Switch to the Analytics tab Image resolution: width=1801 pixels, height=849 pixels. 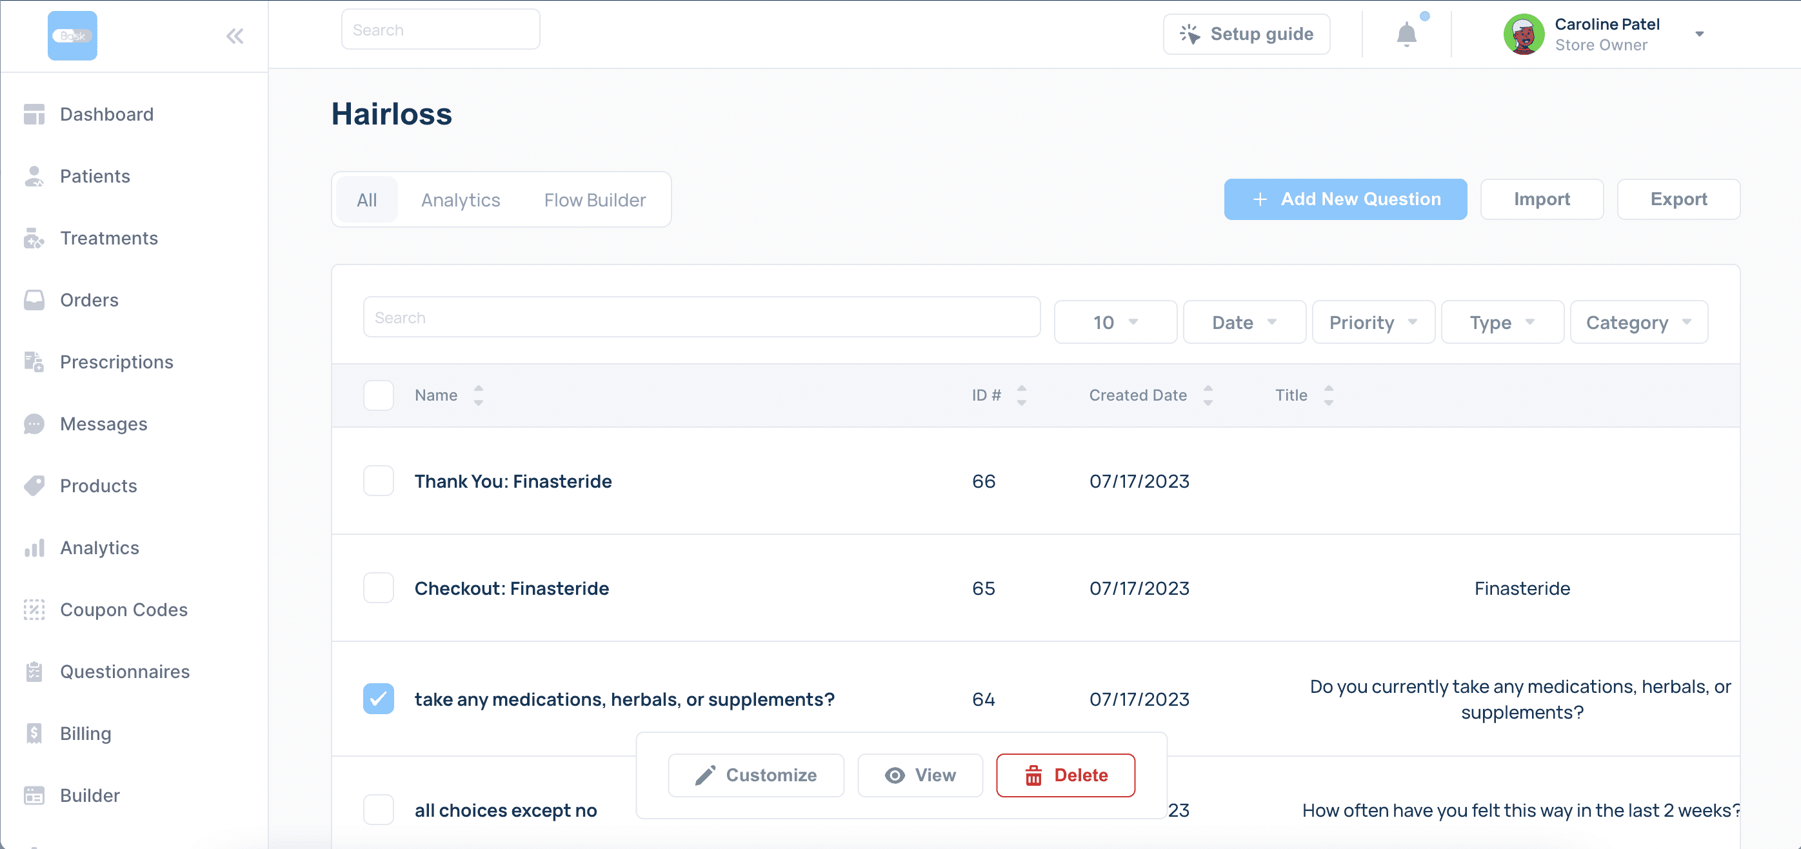point(460,200)
